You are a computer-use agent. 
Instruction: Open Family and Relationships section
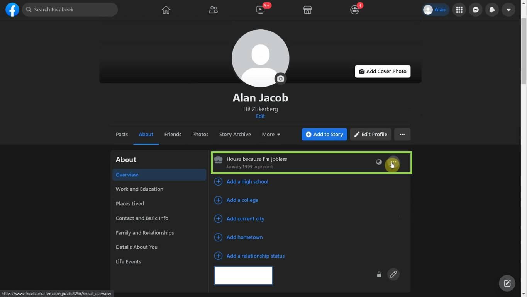point(145,233)
